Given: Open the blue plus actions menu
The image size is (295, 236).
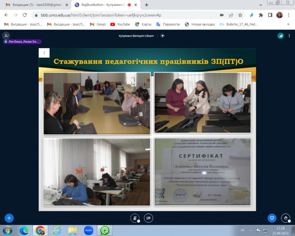Looking at the screenshot, I should 9,218.
